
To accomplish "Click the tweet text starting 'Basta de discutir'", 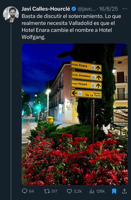I will pyautogui.click(x=71, y=27).
